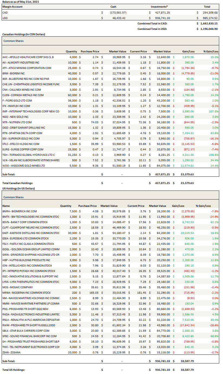Click the EAST Eastside Distilling quantity 30,000
This screenshot has width=223, height=374.
(x=67, y=233)
